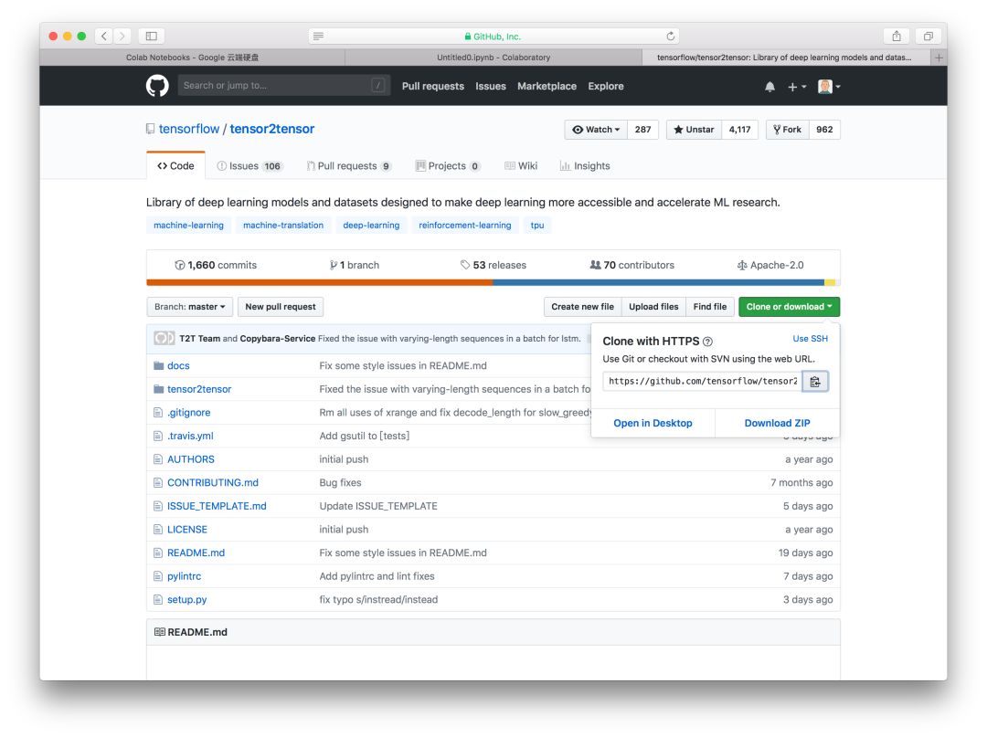
Task: Click Find file
Action: point(709,307)
